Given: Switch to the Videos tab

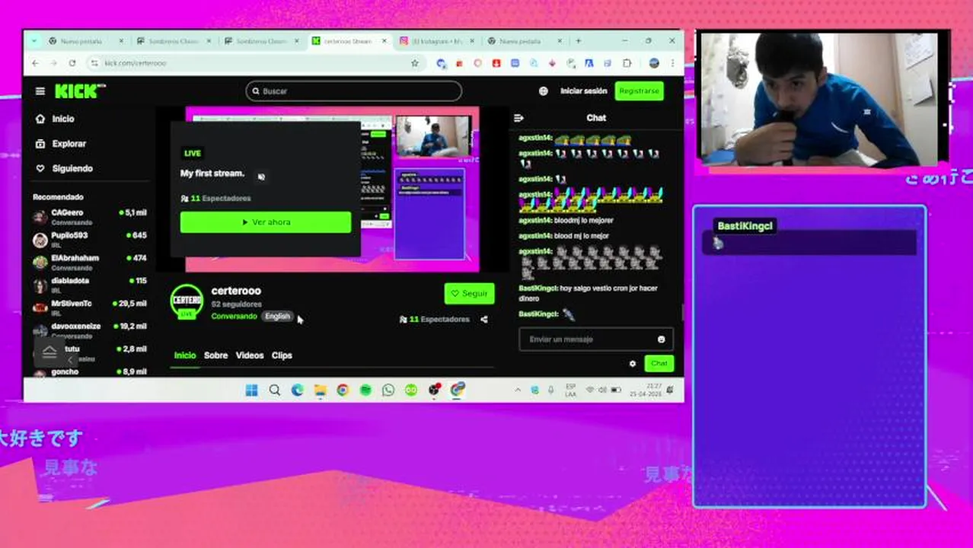Looking at the screenshot, I should point(250,355).
